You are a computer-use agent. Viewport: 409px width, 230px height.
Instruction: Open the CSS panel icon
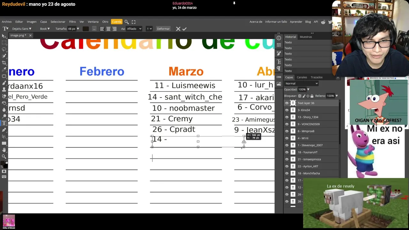[x=279, y=77]
